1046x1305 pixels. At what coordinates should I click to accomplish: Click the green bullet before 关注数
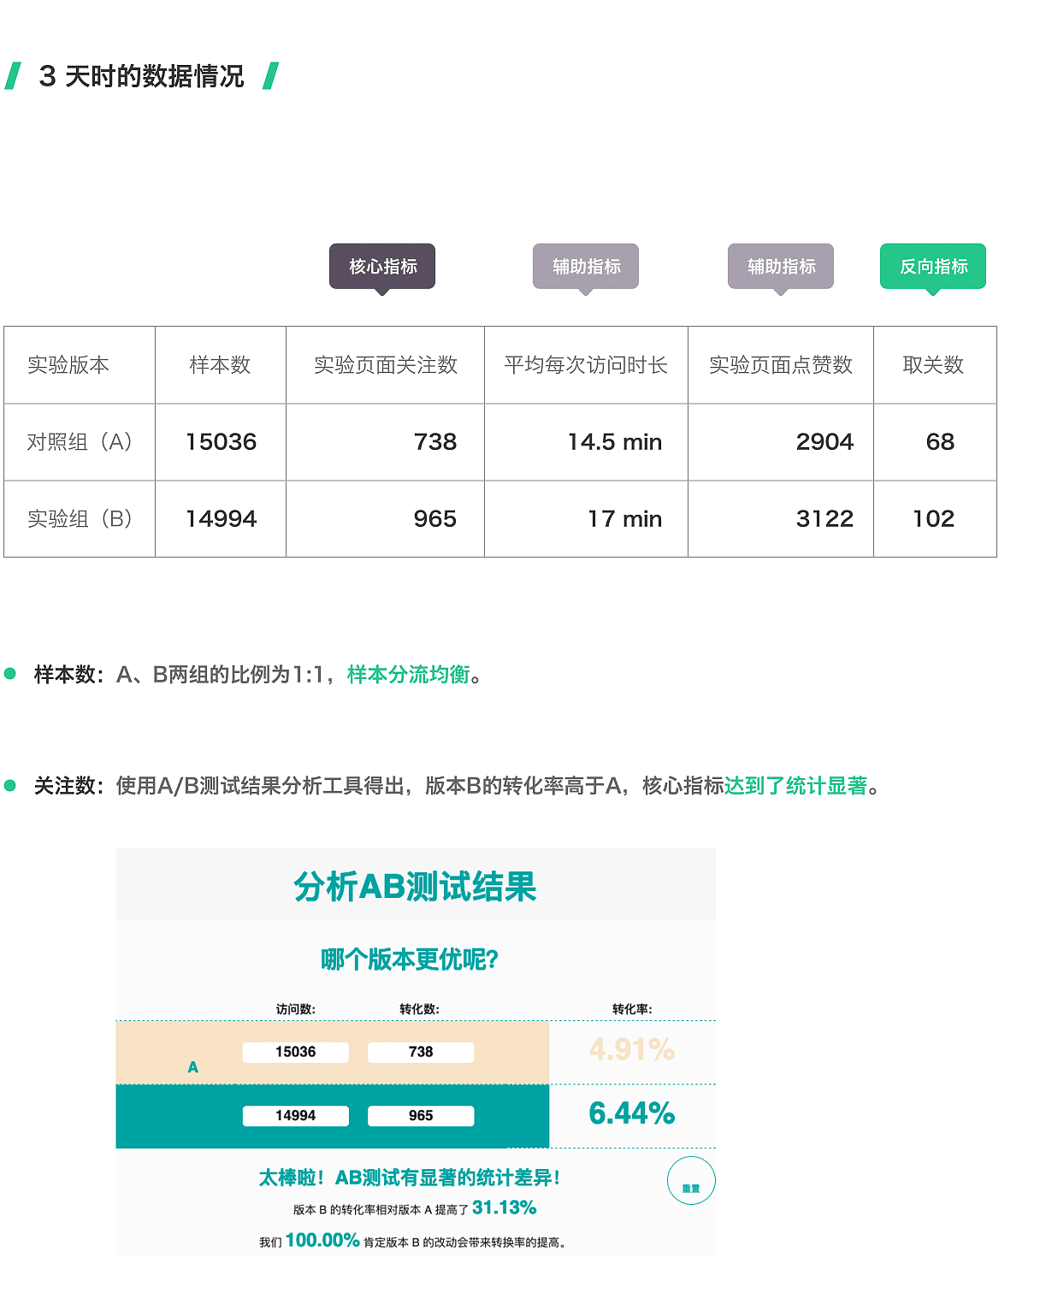click(x=9, y=784)
